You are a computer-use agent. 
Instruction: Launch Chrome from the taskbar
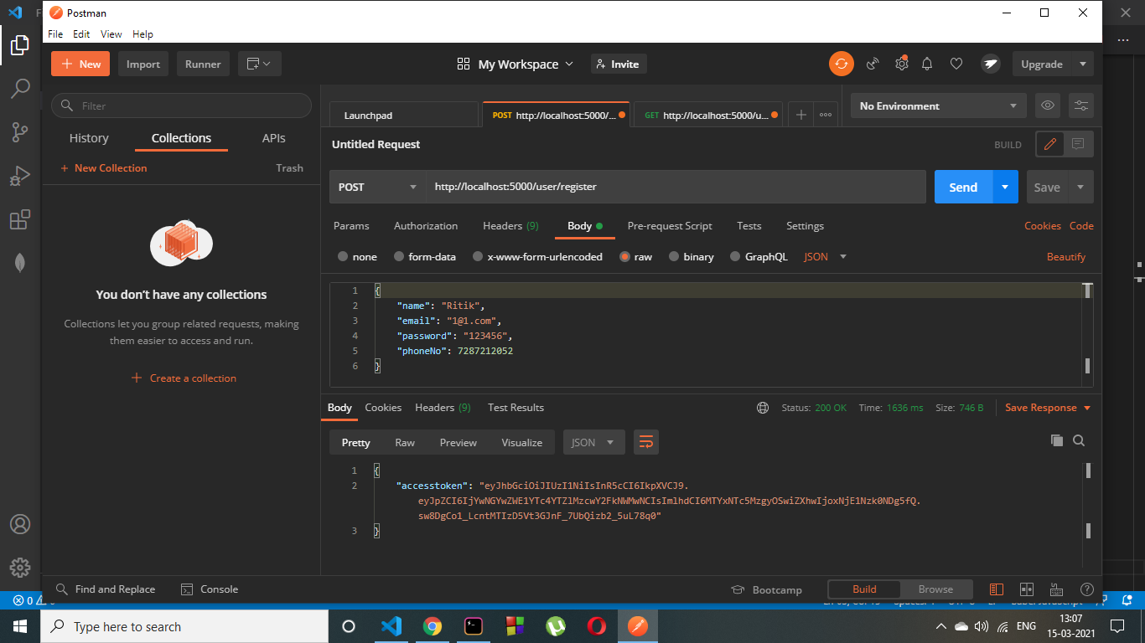coord(433,625)
